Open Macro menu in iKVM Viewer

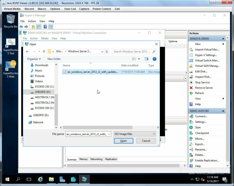click(42, 9)
